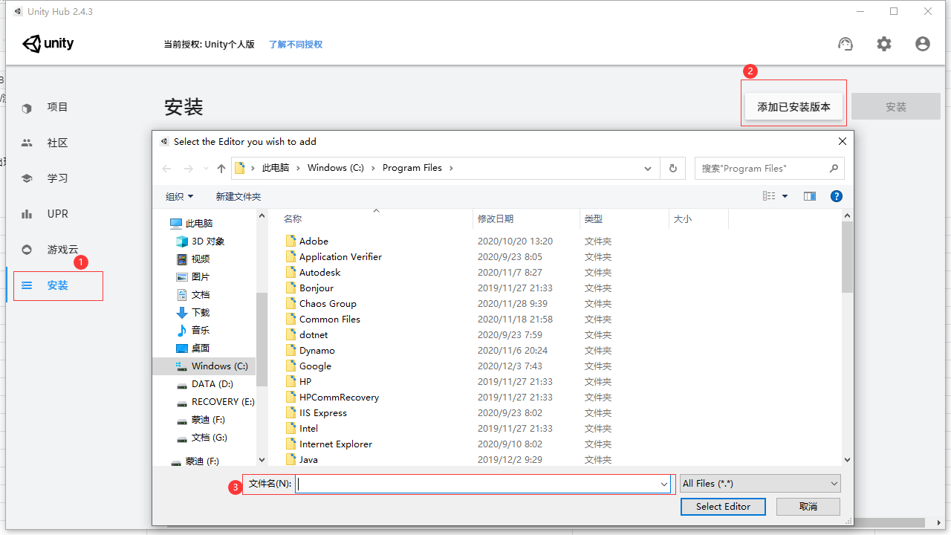Image resolution: width=951 pixels, height=535 pixels.
Task: Click 此电脑 in the address breadcrumb
Action: (x=276, y=168)
